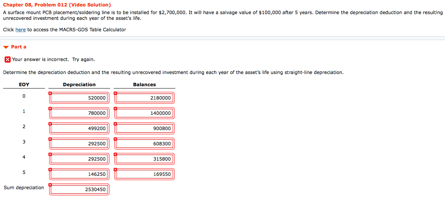445x198 pixels.
Task: Click error marker on Sum depreciation field
Action: (x=50, y=185)
